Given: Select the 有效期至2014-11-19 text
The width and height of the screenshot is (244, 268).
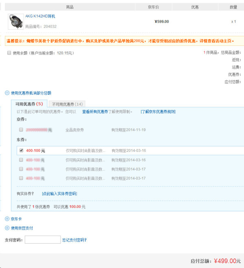Looking at the screenshot, I should coord(129,130).
